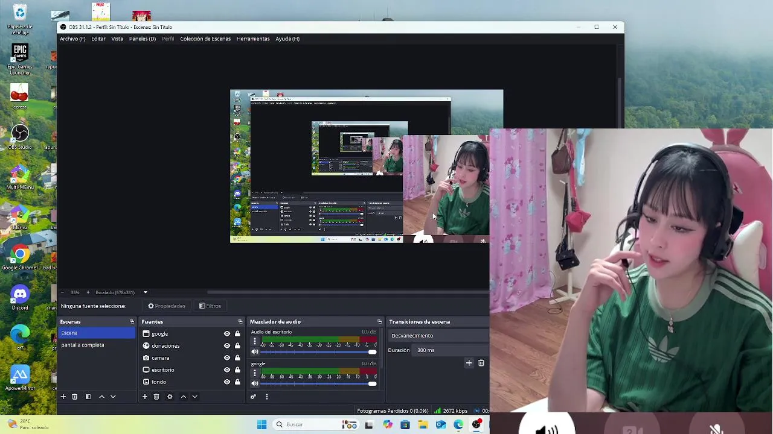Adjust Audio del escritorio volume slider
The width and height of the screenshot is (773, 434).
coord(318,351)
